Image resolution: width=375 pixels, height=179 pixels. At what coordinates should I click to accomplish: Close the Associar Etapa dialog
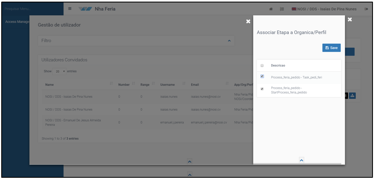click(x=350, y=20)
